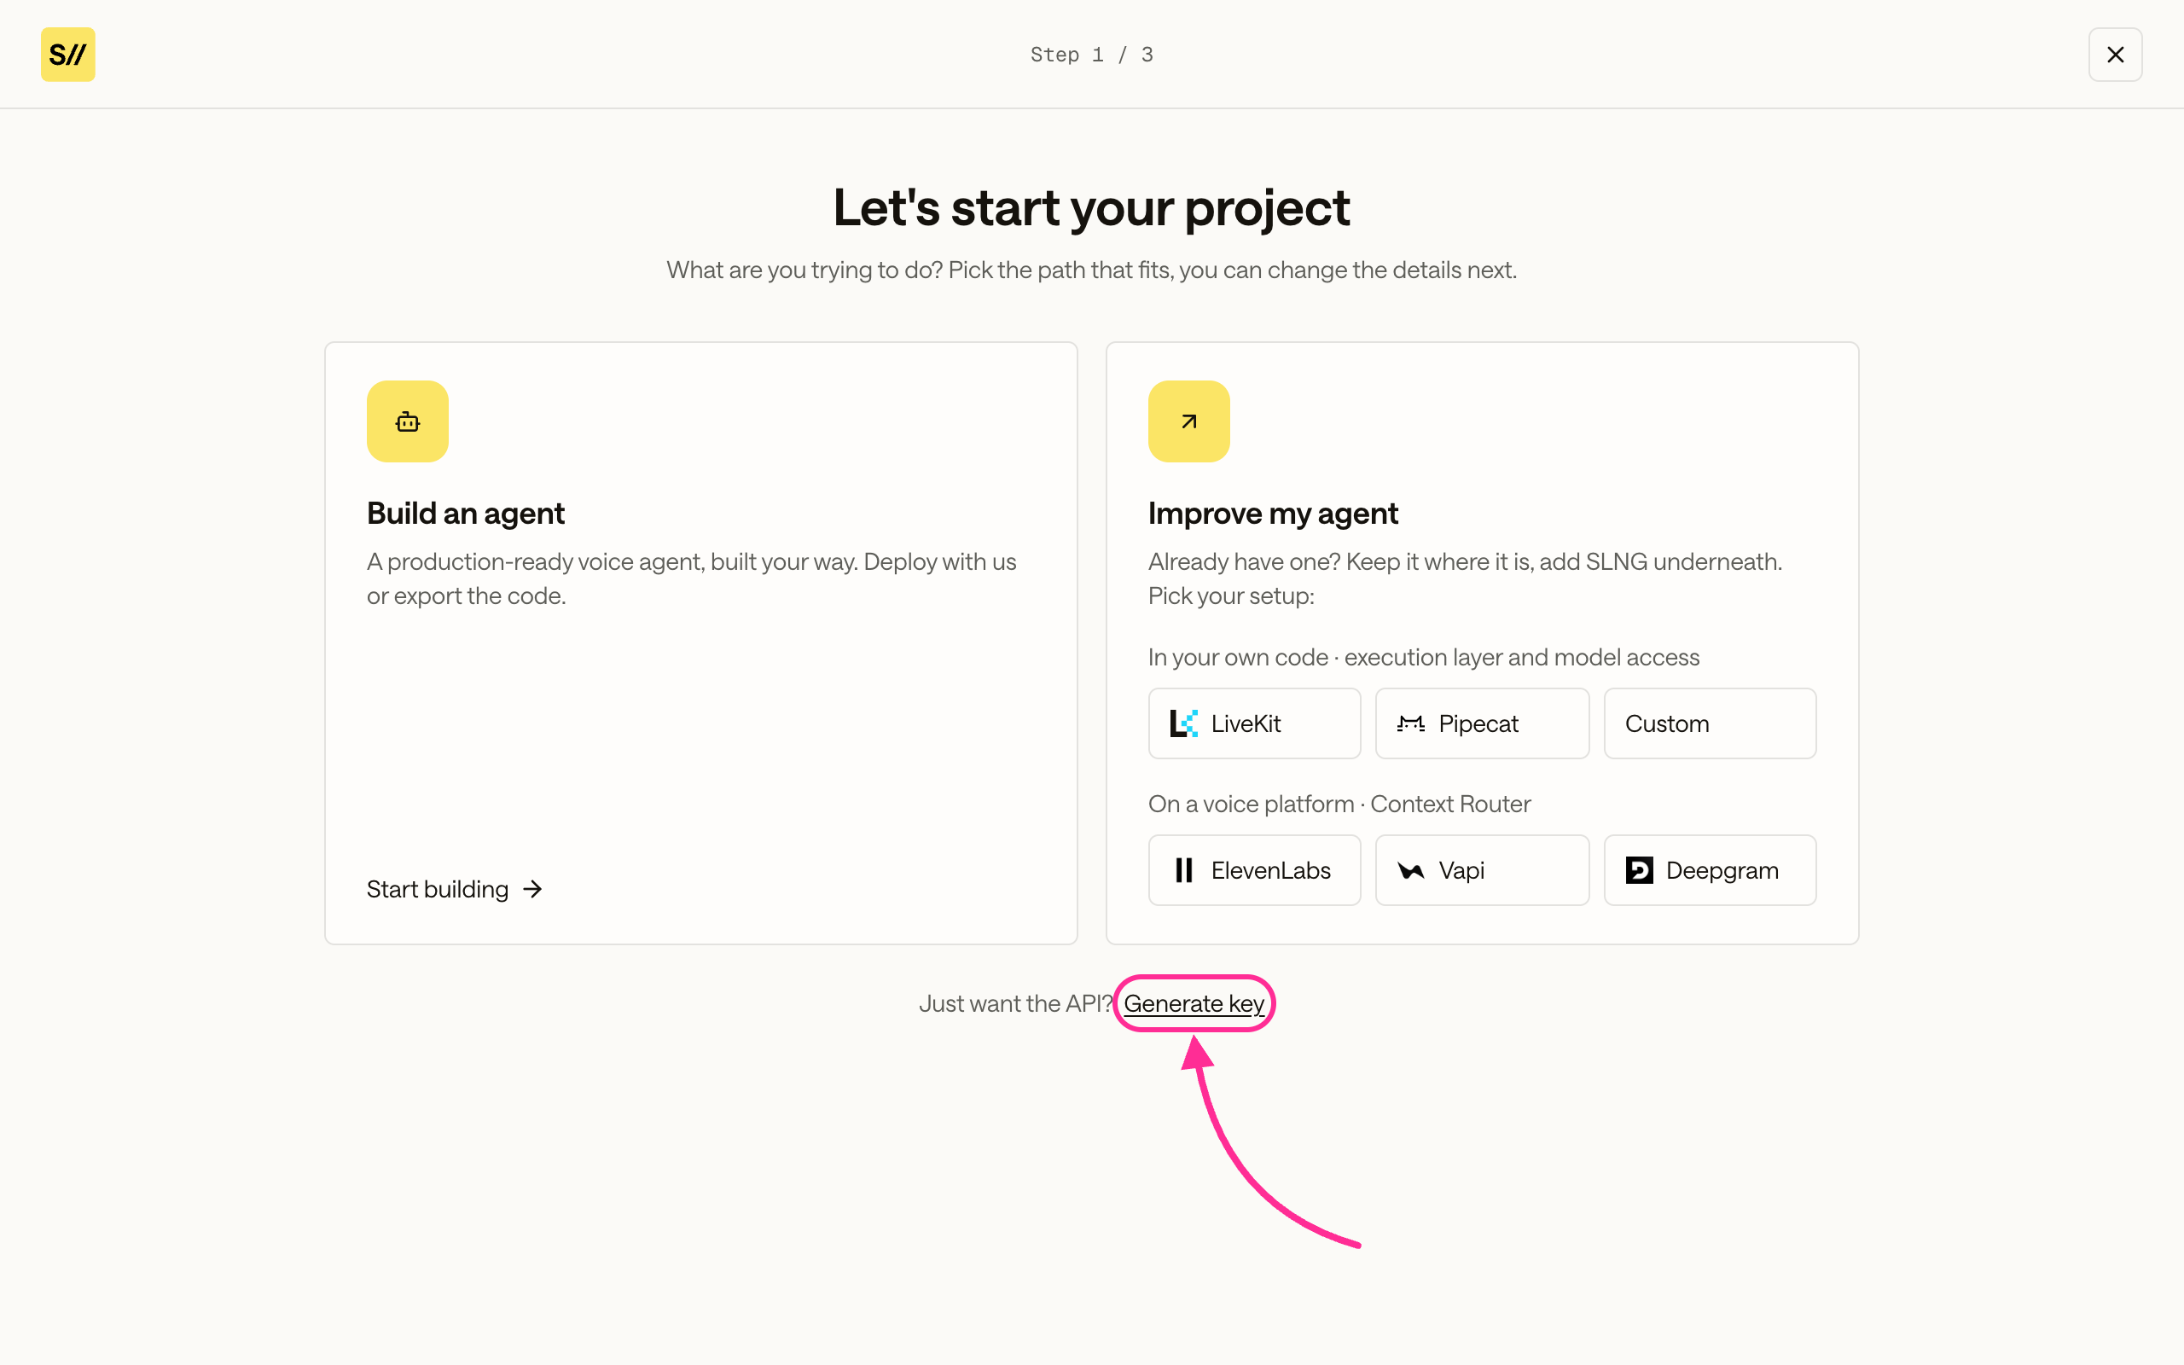Click "Just want the API?" text
Viewport: 2184px width, 1365px height.
(1015, 1003)
